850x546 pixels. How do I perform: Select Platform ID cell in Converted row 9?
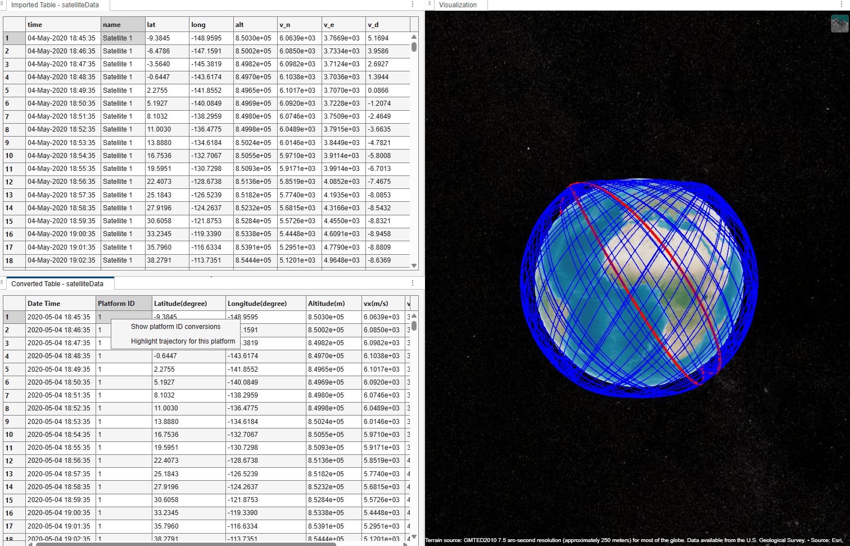coord(124,422)
